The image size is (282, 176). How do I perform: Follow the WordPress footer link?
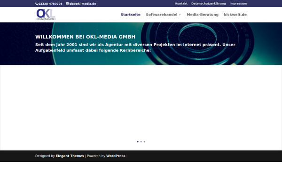point(116,156)
